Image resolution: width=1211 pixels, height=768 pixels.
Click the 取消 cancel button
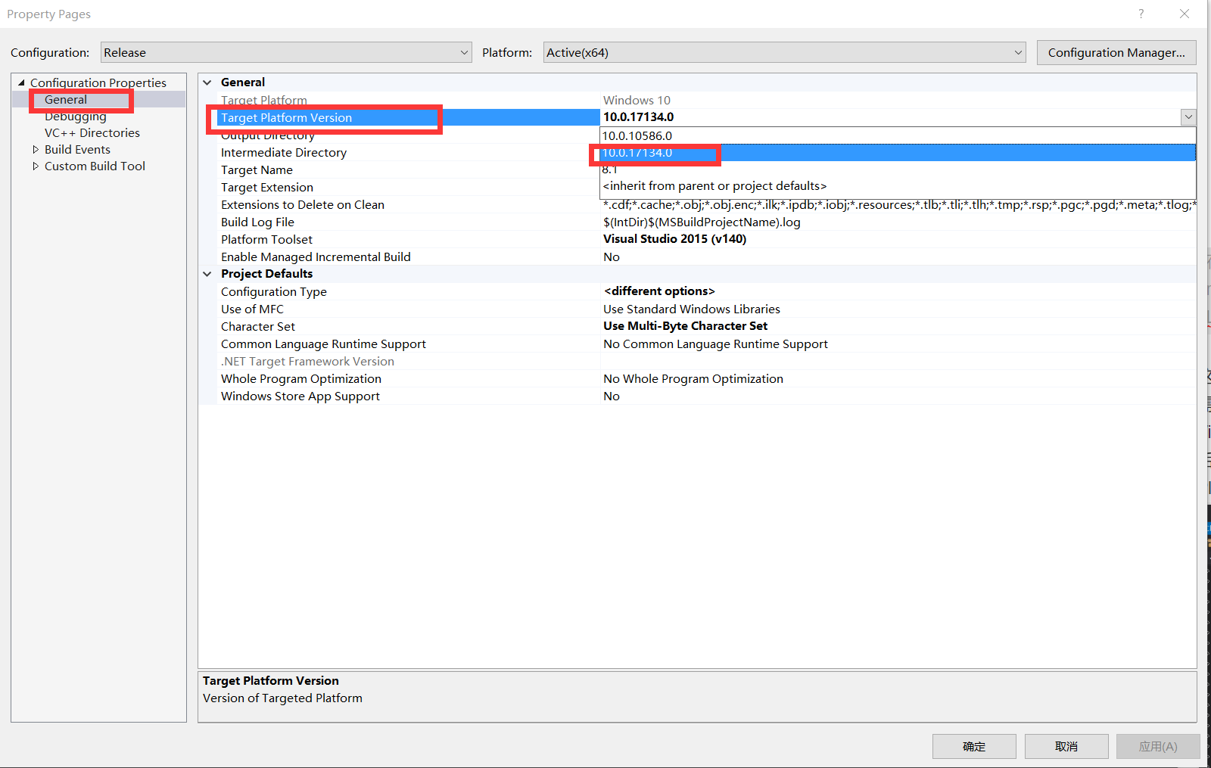point(1066,746)
